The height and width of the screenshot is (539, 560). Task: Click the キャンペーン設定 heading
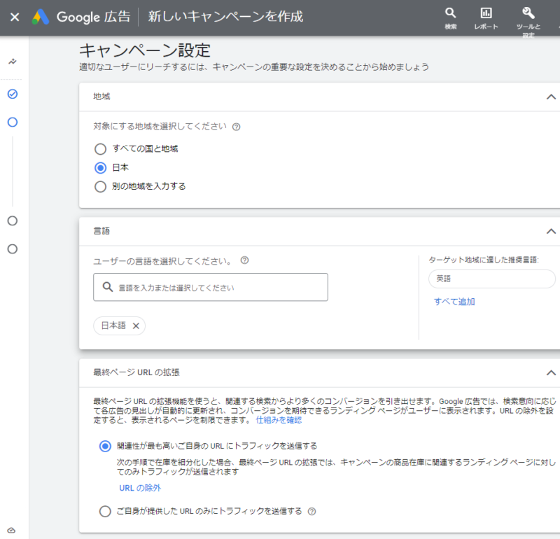[x=145, y=50]
